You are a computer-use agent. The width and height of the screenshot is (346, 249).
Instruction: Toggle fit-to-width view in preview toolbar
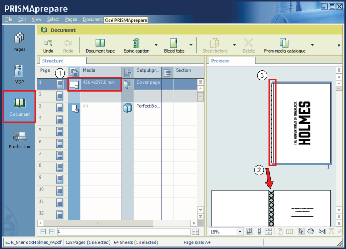click(250, 232)
